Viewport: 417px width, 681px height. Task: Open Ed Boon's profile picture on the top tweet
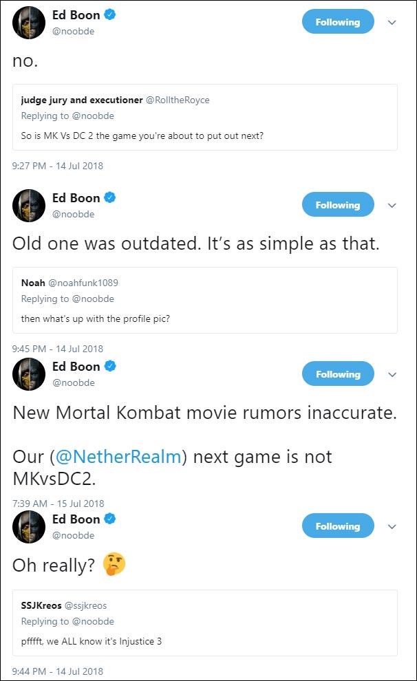tap(28, 22)
